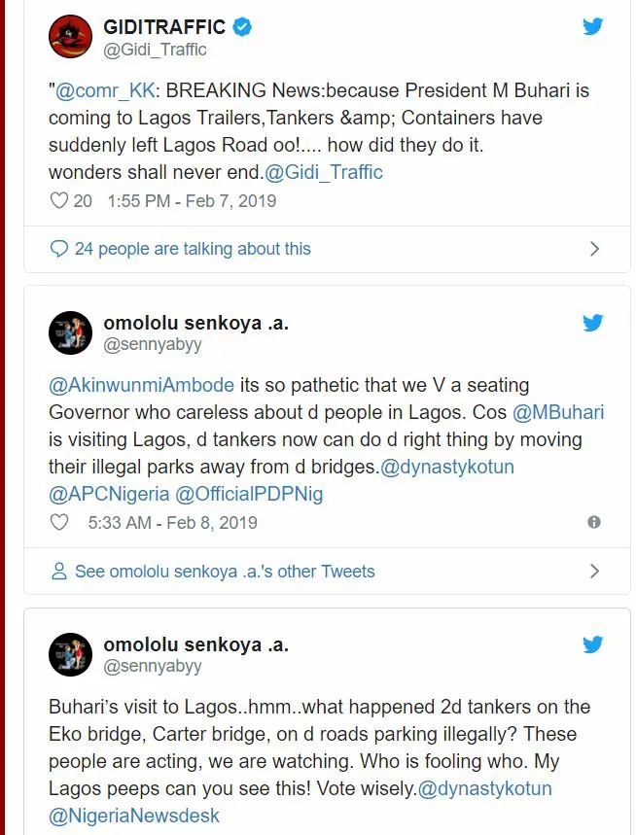Click the blue verified badge next to GIDITRAFFIC
The image size is (636, 835).
point(242,26)
